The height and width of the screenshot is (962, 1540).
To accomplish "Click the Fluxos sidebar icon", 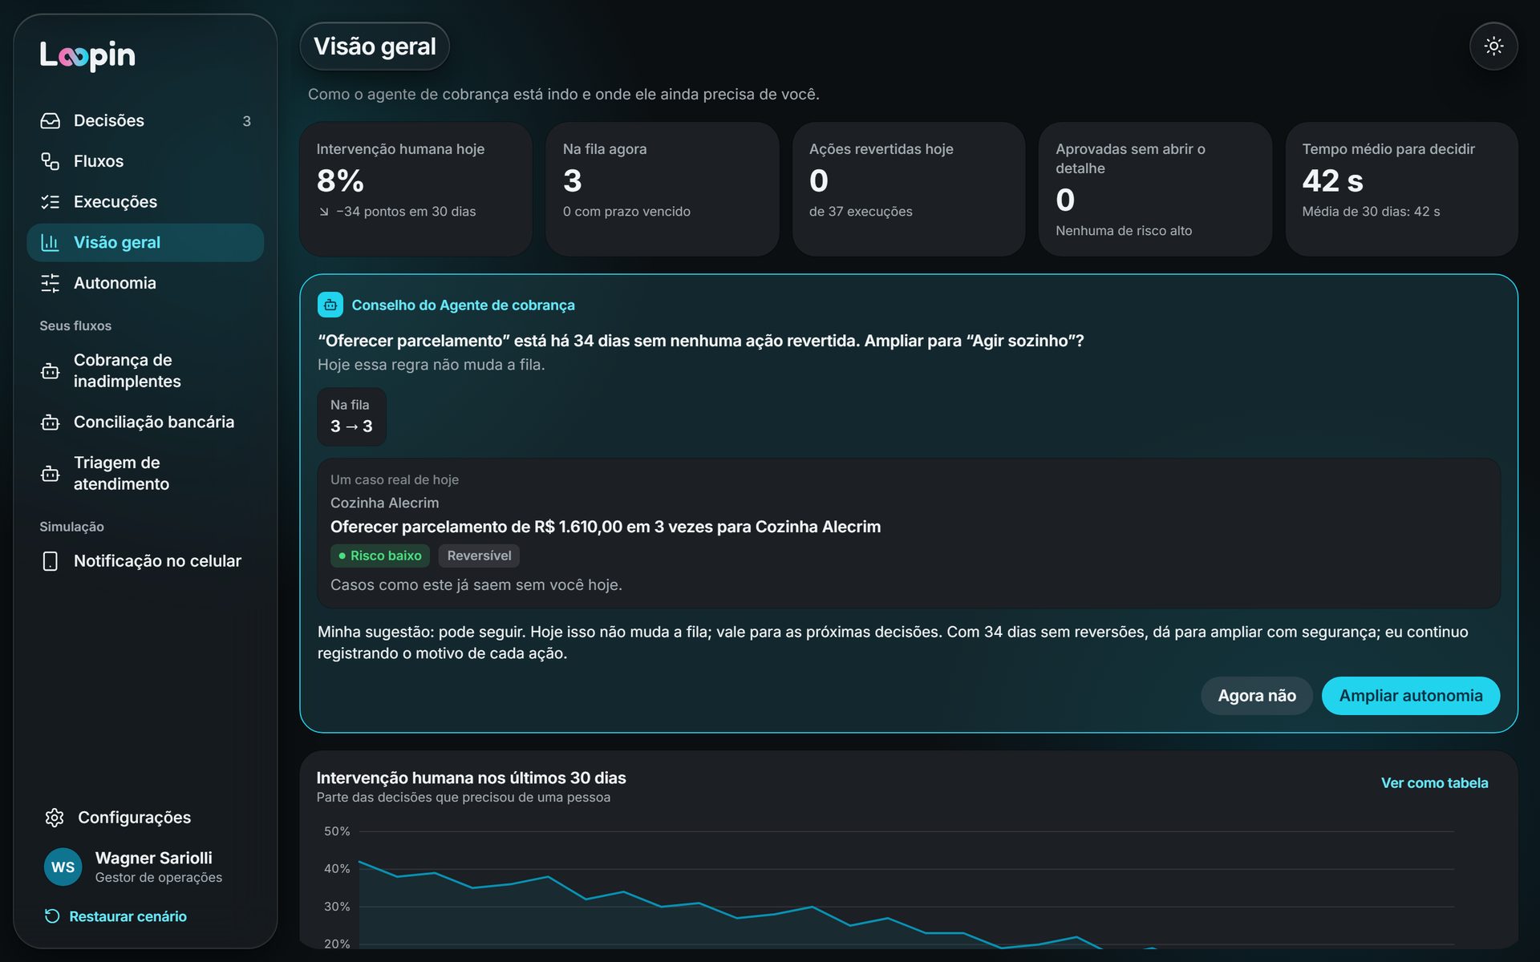I will click(x=51, y=161).
